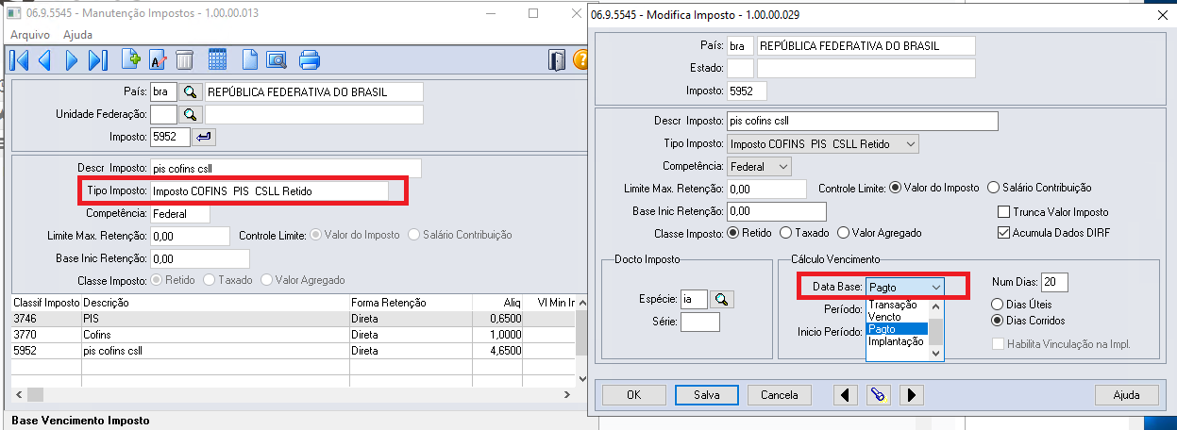
Task: Click the Cancela button
Action: point(780,395)
